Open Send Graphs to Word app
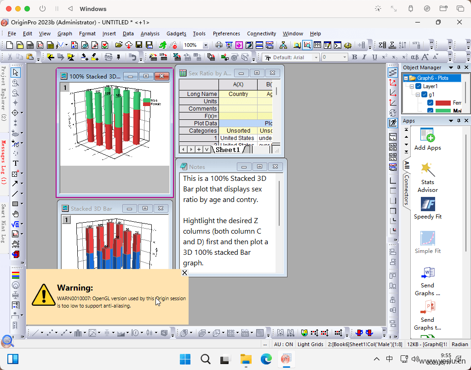The width and height of the screenshot is (471, 370). pyautogui.click(x=427, y=281)
